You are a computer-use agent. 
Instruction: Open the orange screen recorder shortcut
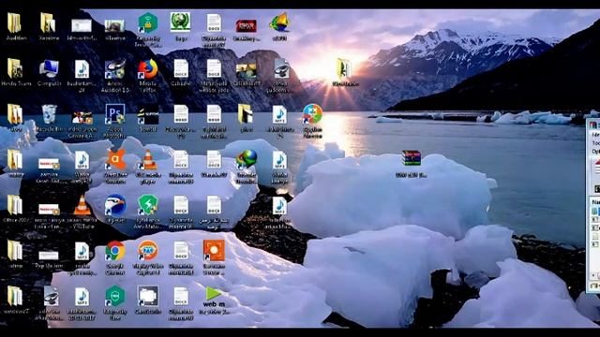coord(214,251)
